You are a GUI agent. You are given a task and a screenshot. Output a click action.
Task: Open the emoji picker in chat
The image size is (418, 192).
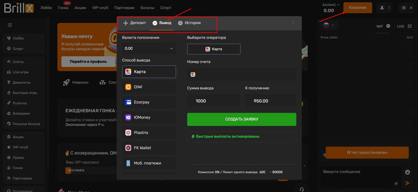coord(408,172)
